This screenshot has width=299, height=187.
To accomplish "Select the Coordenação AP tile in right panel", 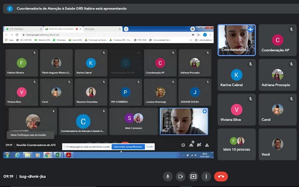I will pyautogui.click(x=278, y=40).
